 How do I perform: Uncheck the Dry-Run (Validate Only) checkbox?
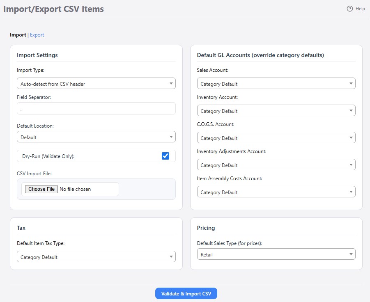click(x=165, y=156)
